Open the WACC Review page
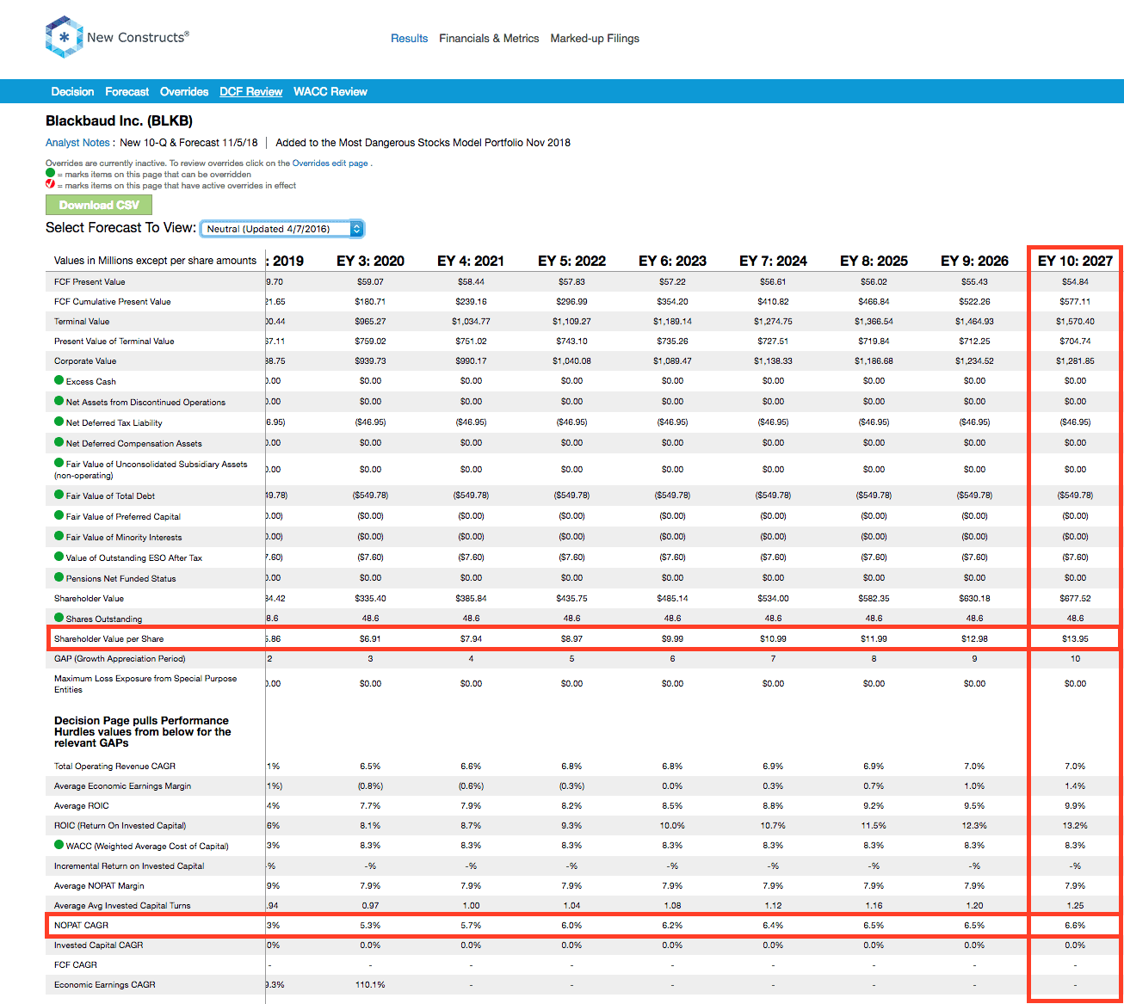 [x=330, y=92]
